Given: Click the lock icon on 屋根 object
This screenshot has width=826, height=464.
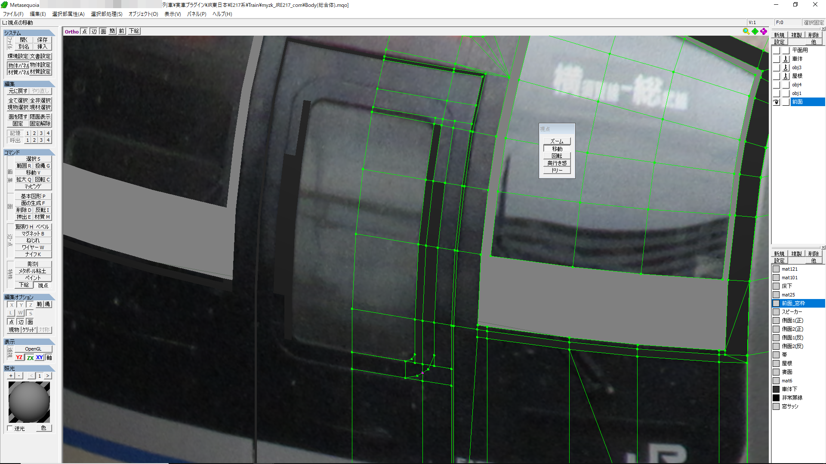Looking at the screenshot, I should point(786,76).
